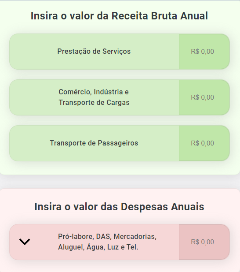Select the Transporte de Passageiros amount input
Screen dimensions: 240x272
pos(204,143)
